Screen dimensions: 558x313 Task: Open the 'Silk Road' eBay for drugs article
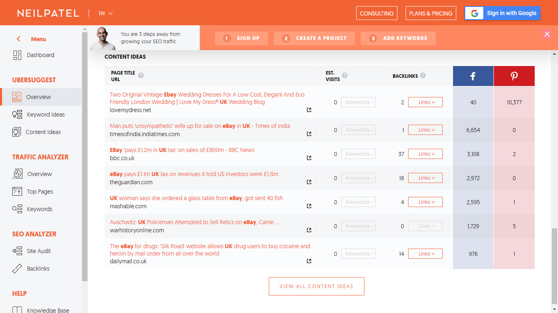[210, 250]
